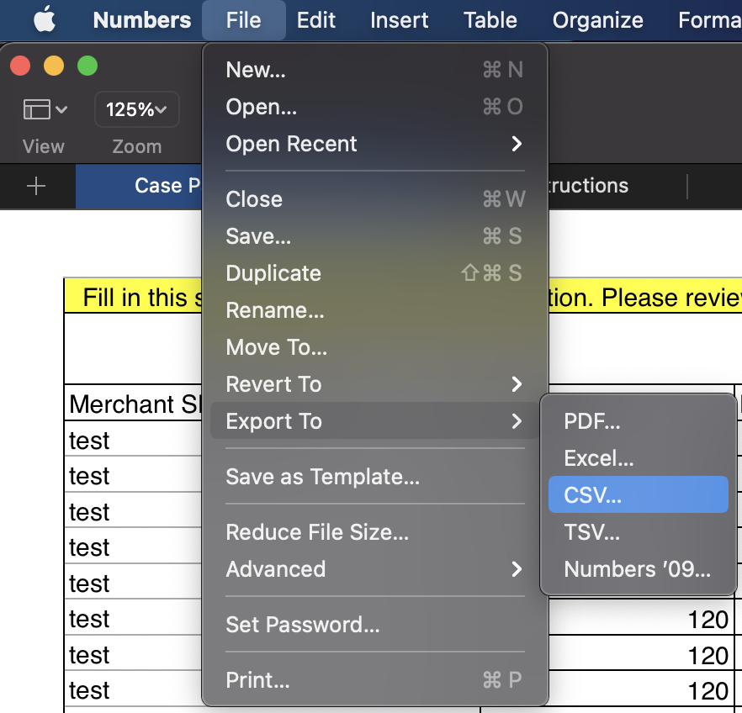Open the Numbers application menu
Viewport: 742px width, 713px height.
coord(142,20)
